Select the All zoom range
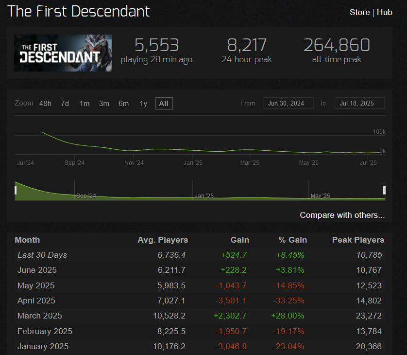 click(164, 104)
